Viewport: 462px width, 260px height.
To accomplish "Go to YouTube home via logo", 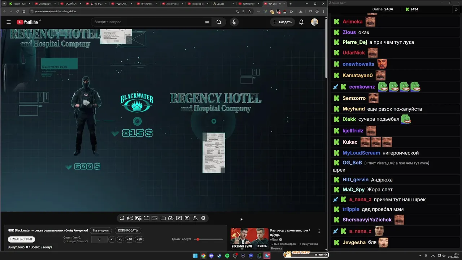I will (27, 22).
